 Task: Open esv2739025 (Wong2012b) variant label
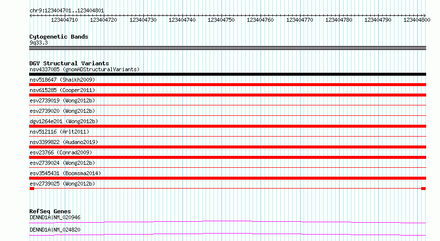(62, 184)
